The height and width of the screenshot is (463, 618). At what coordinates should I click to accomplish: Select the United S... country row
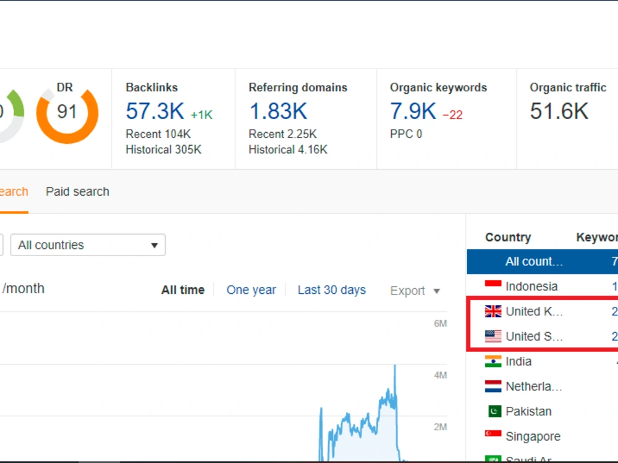tap(543, 336)
